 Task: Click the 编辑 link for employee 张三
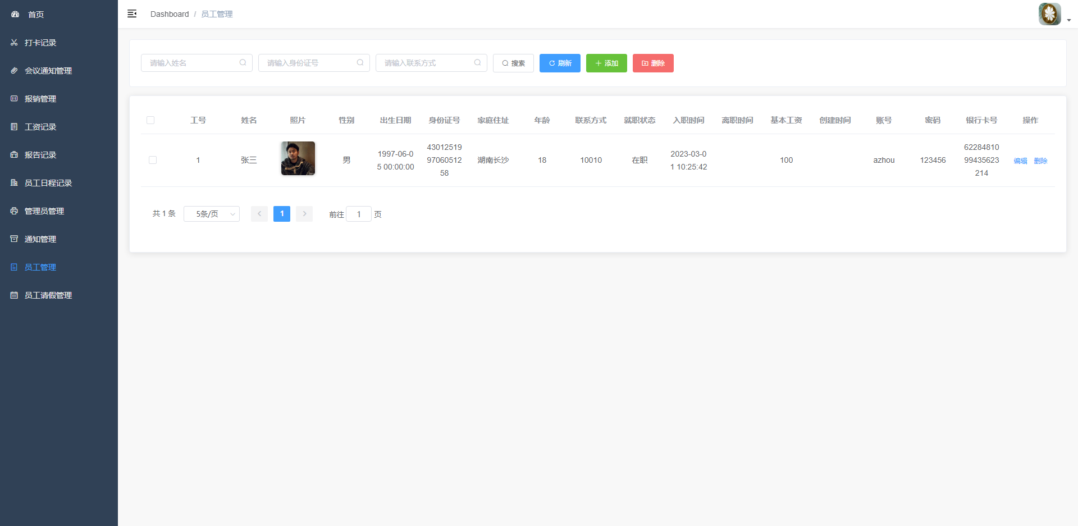tap(1020, 160)
